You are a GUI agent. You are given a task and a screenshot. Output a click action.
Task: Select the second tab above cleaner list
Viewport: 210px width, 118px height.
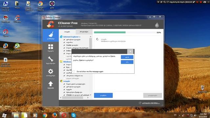[x=84, y=32]
